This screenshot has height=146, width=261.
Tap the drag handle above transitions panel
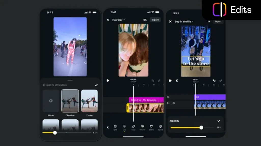click(70, 80)
